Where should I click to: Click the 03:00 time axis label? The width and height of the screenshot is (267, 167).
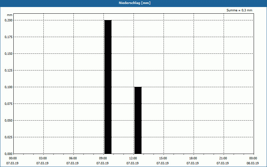pos(43,158)
